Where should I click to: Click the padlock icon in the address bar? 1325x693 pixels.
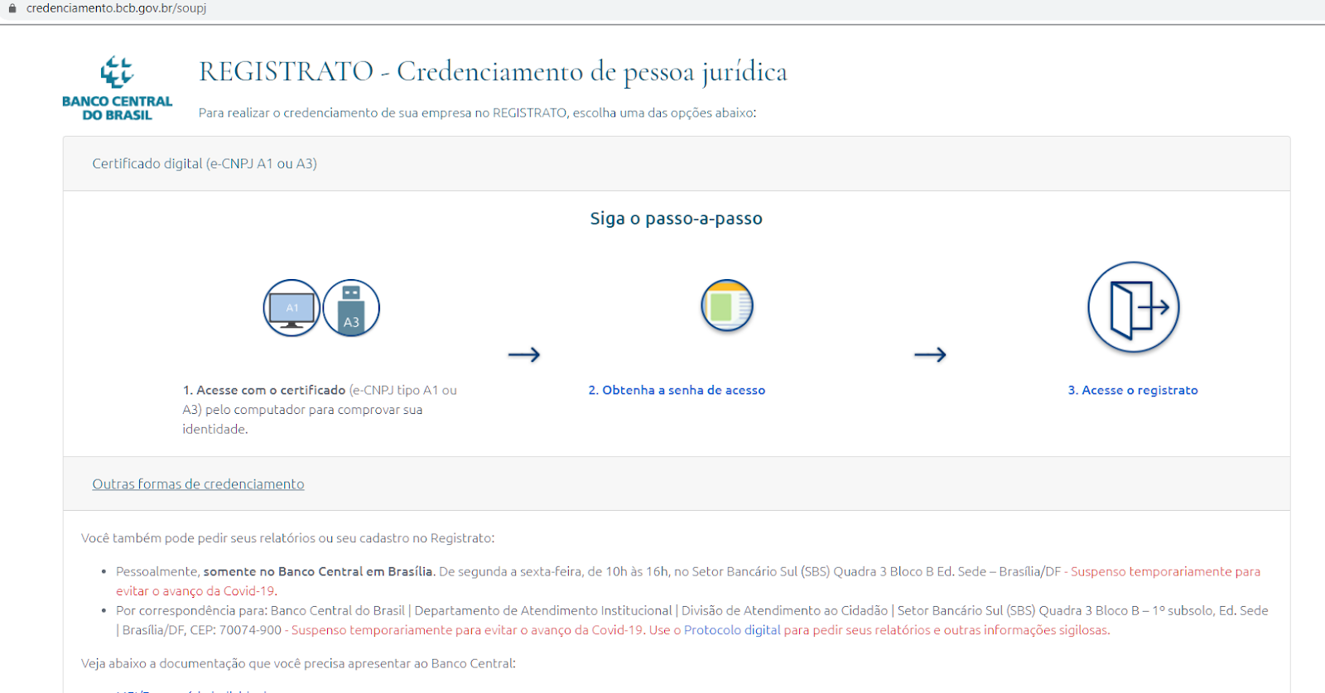(12, 8)
